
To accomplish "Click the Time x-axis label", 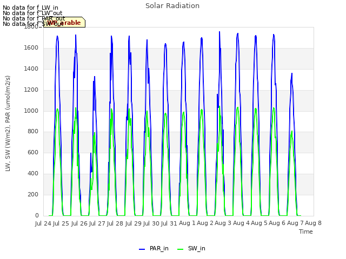I will [306, 231].
